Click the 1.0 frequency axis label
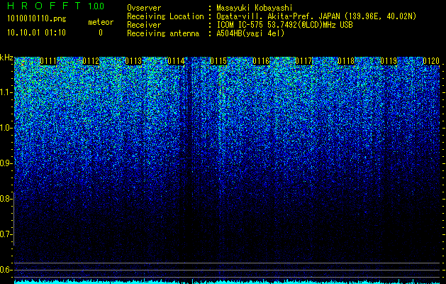Image resolution: width=446 pixels, height=284 pixels. 6,128
